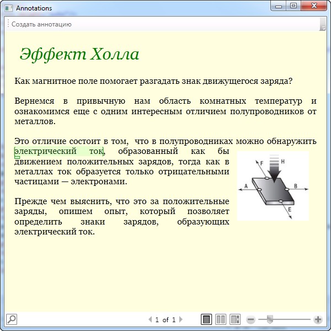Click the title Эффект Холла

pyautogui.click(x=79, y=55)
